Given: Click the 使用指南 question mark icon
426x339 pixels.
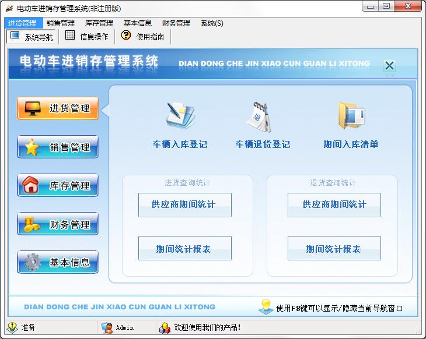Looking at the screenshot, I should click(126, 35).
